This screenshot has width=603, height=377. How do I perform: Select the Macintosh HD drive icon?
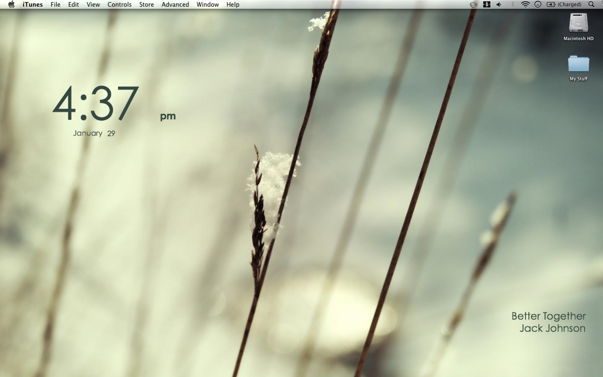pos(578,23)
